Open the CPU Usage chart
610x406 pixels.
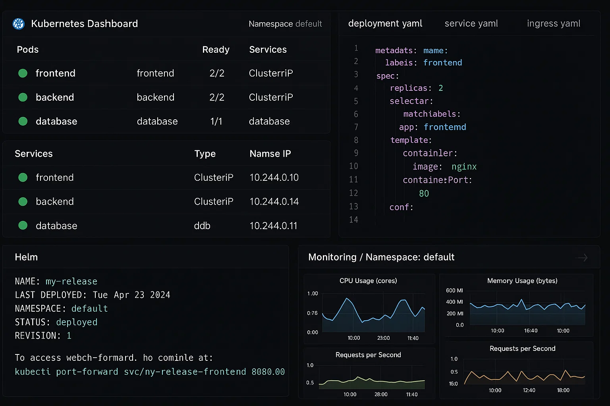(x=369, y=309)
